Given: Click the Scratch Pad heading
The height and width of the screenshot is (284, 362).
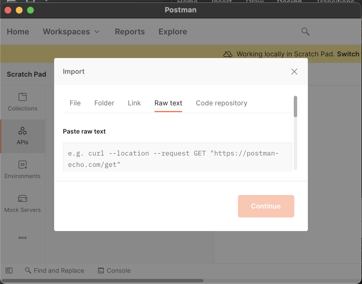Looking at the screenshot, I should coord(27,74).
